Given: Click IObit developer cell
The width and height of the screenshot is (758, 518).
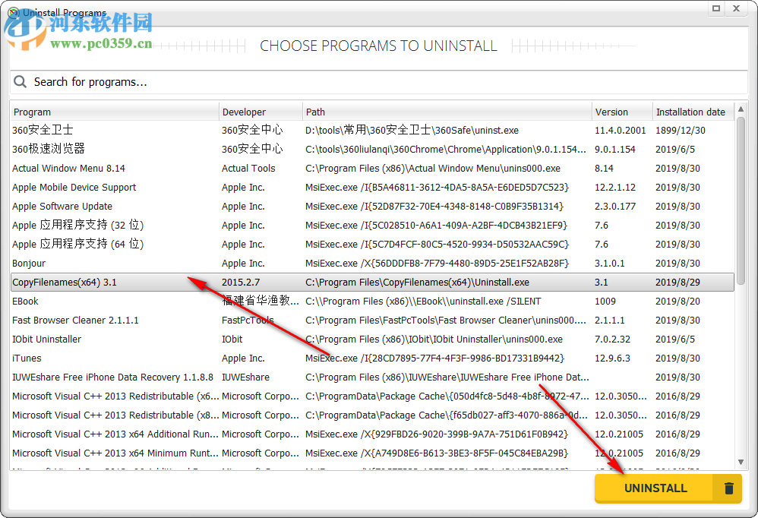Looking at the screenshot, I should pyautogui.click(x=232, y=340).
